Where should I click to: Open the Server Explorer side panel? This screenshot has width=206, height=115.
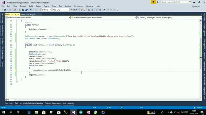click(2, 31)
